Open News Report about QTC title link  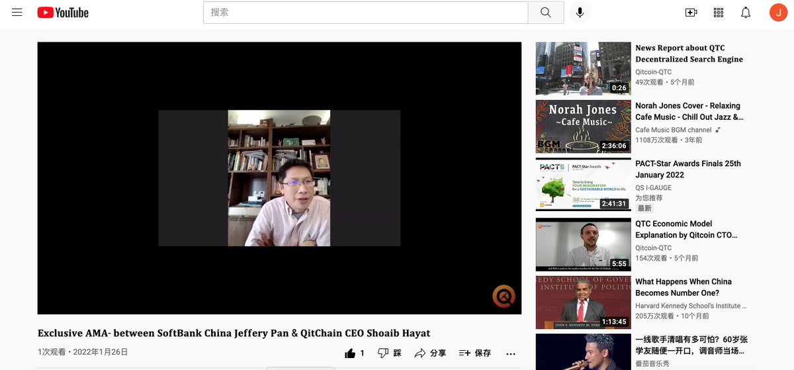point(689,54)
